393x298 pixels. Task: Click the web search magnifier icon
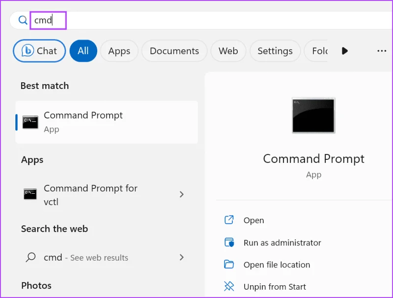click(x=31, y=257)
